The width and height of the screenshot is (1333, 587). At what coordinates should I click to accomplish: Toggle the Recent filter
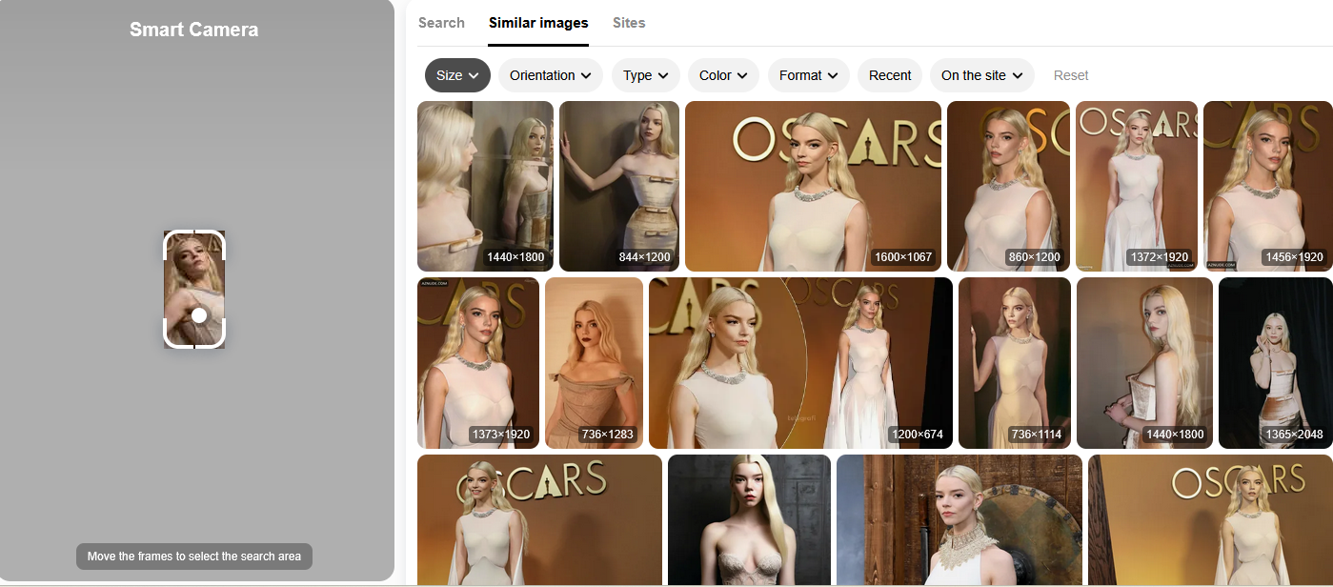click(890, 75)
